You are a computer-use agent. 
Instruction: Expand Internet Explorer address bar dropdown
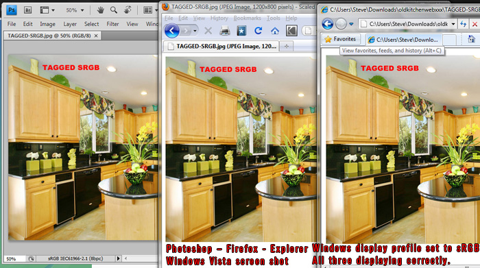pyautogui.click(x=453, y=24)
